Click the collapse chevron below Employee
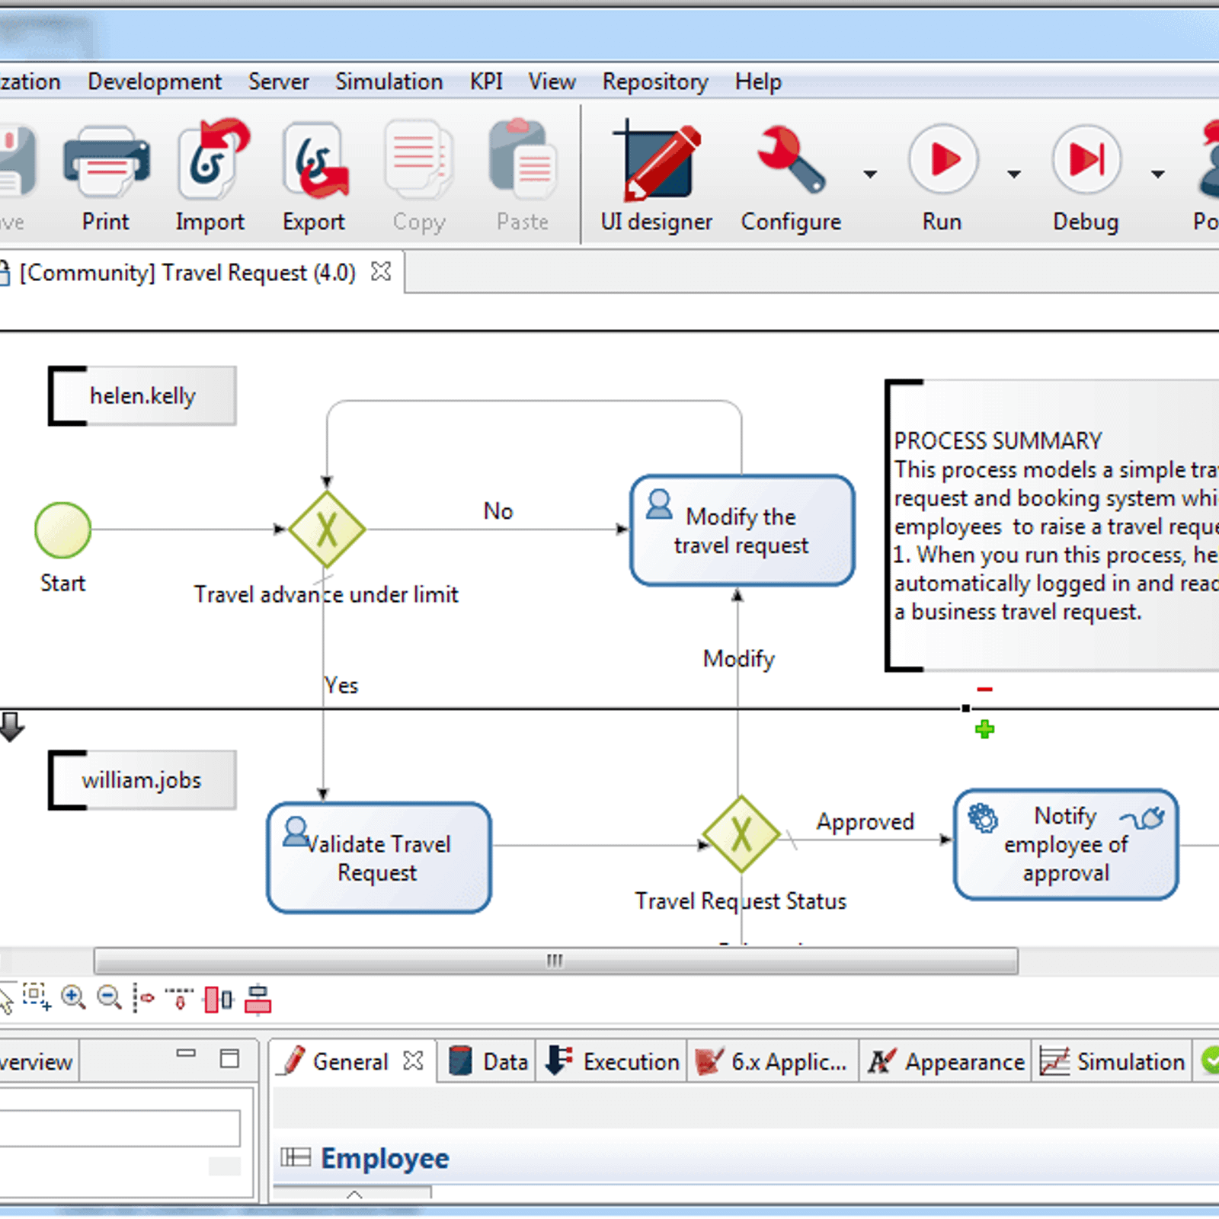The width and height of the screenshot is (1219, 1219). 354,1193
